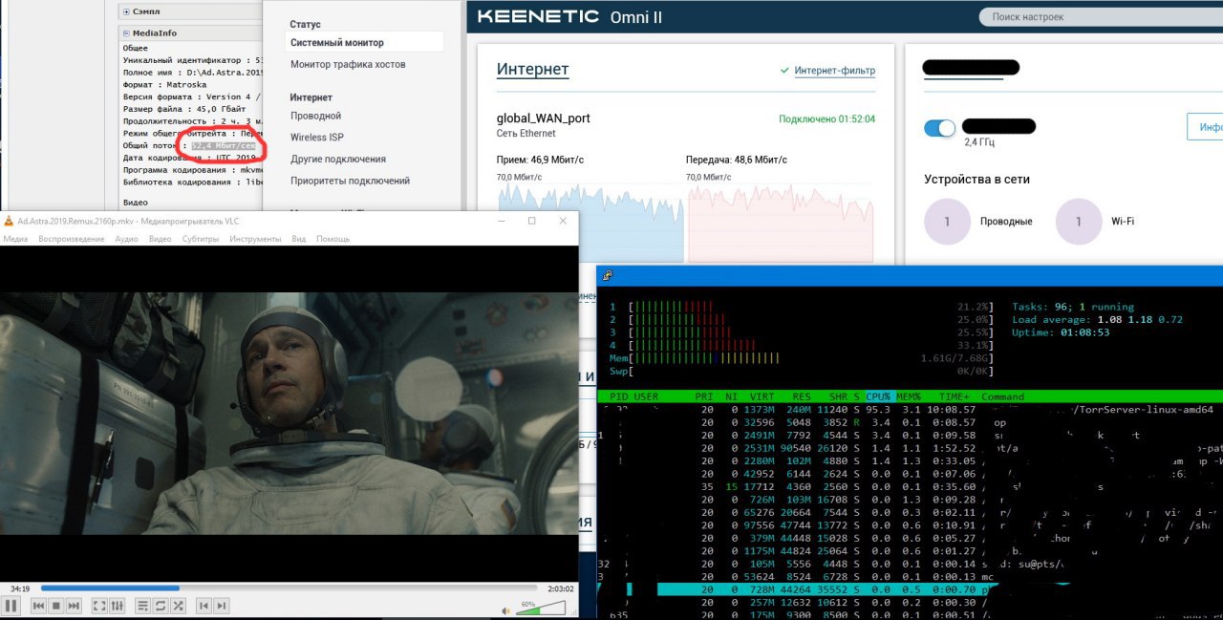The width and height of the screenshot is (1223, 620).
Task: Open Wireless ISP settings
Action: (316, 138)
